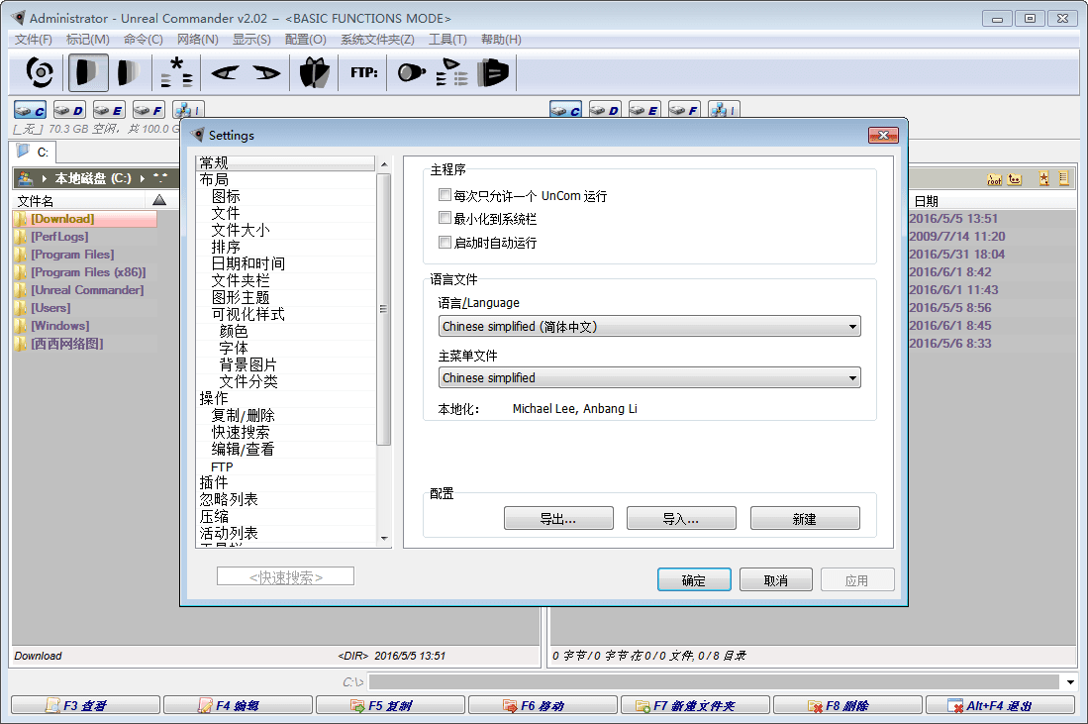
Task: Click the favorites star icon in right panel
Action: click(1043, 179)
